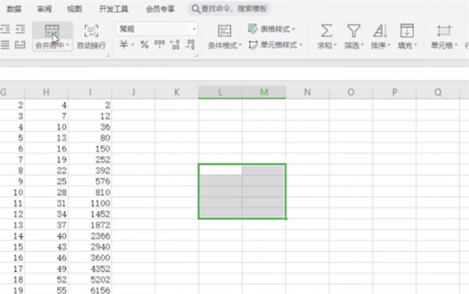
Task: Click the selection fill handle corner
Action: [285, 219]
